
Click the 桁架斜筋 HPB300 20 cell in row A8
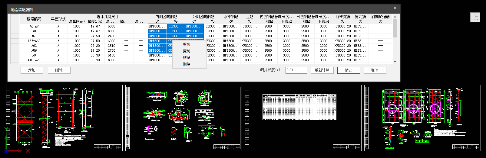[x=342, y=31]
